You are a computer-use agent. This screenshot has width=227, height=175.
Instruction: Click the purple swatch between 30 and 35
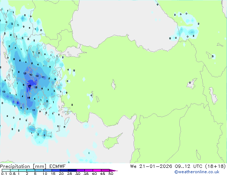coord(81,170)
